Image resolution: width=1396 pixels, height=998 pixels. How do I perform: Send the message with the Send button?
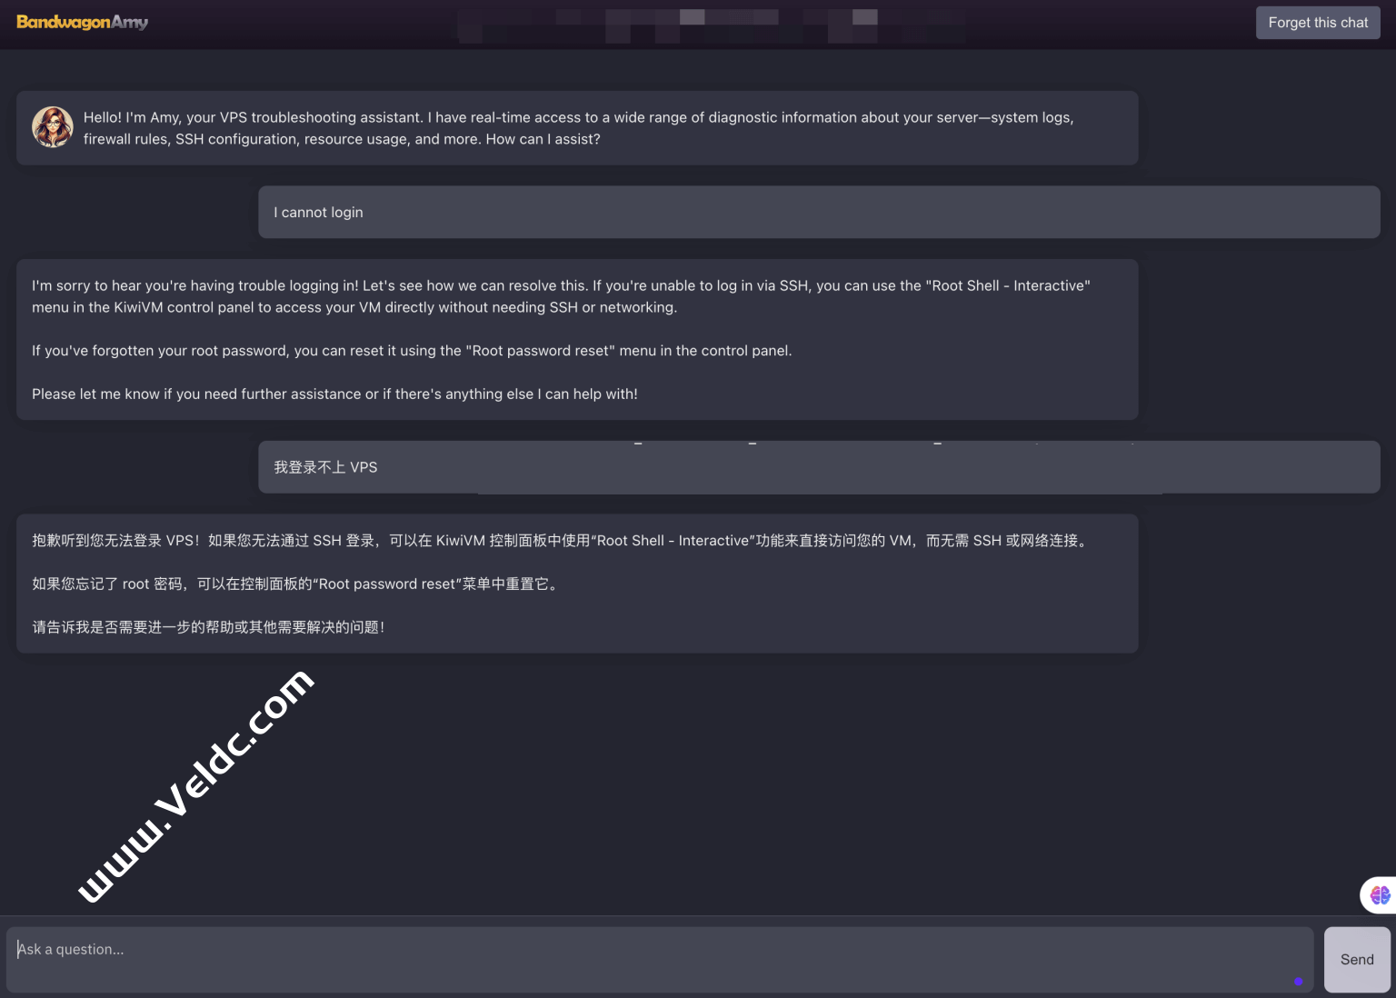click(1357, 959)
